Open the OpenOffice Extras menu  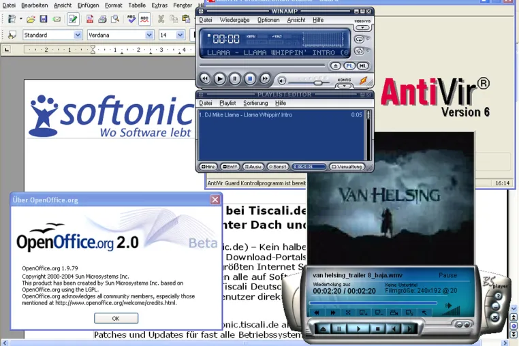(159, 5)
